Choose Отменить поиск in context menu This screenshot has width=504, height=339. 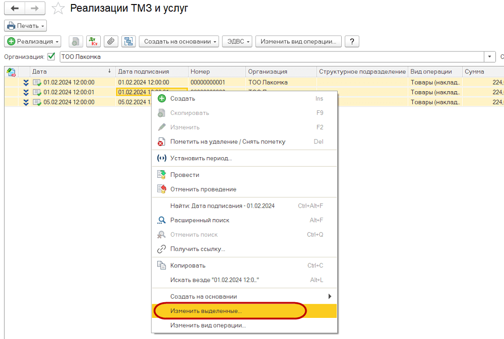[x=244, y=235]
